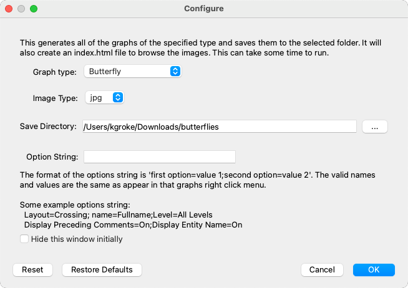Click into the Save Directory path field
Screen dimensions: 408x288
point(220,127)
